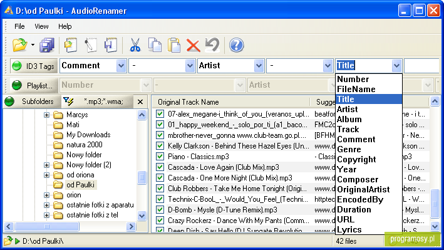
Task: Close the file filter with X button
Action: pos(140,102)
